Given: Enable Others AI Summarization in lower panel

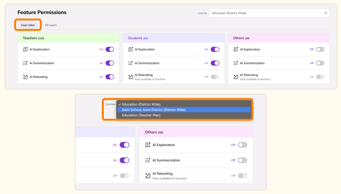Looking at the screenshot, I should coord(242,160).
